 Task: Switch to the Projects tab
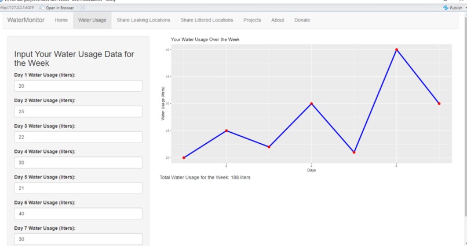[252, 20]
